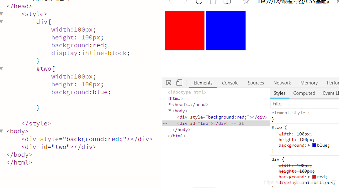Click the browser address bar URL
The height and width of the screenshot is (188, 339).
pos(293,2)
